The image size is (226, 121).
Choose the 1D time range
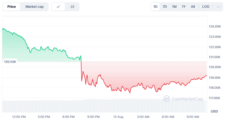point(155,7)
